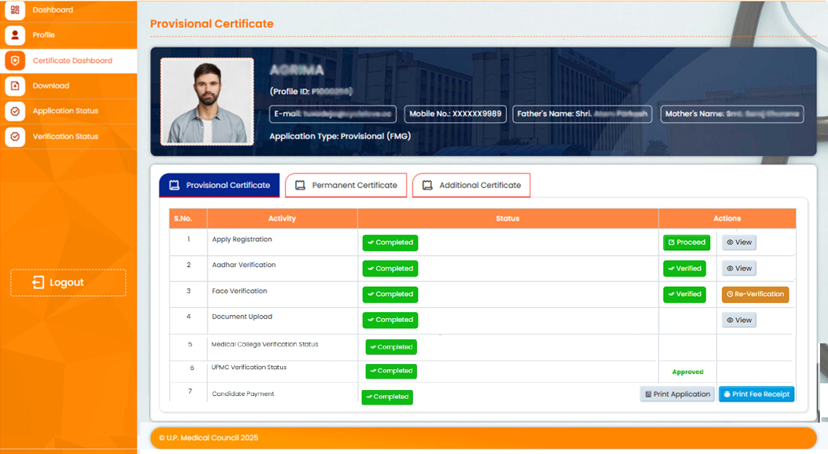828x454 pixels.
Task: Click the Print Fee Receipt button
Action: tap(756, 394)
